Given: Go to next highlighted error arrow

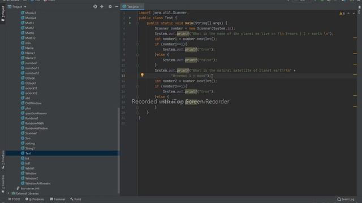Looking at the screenshot, I should coord(354,14).
